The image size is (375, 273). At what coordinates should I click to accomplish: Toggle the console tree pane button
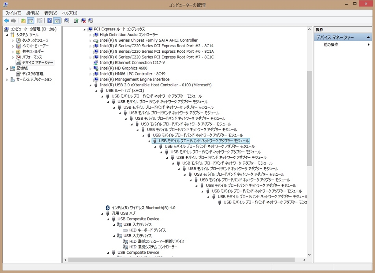click(x=31, y=21)
